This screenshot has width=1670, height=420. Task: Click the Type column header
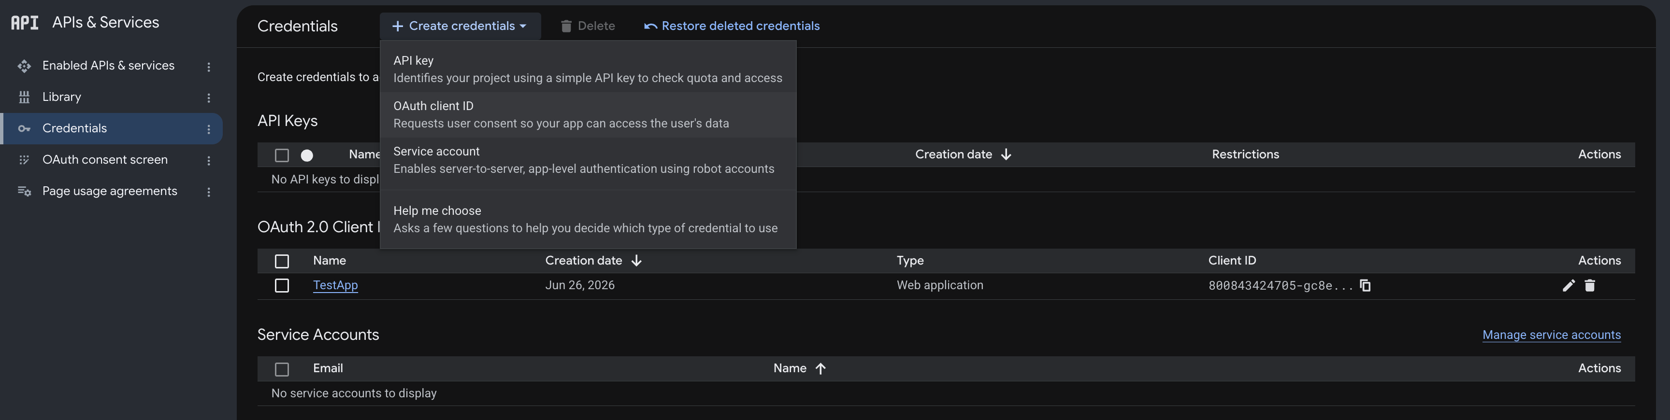coord(910,261)
